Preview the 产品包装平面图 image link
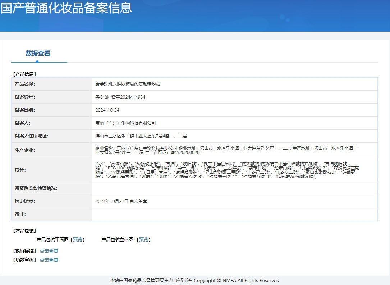This screenshot has width=390, height=285. click(78, 240)
